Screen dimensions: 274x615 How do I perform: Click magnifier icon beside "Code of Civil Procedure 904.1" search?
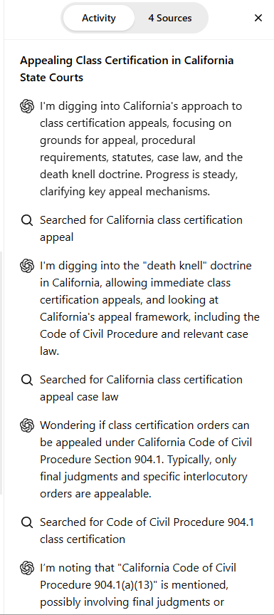click(x=26, y=522)
